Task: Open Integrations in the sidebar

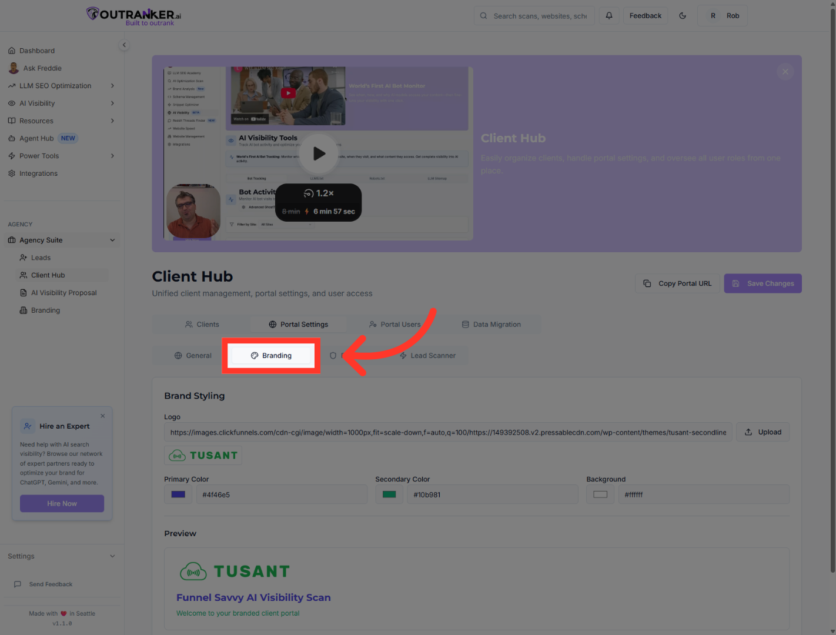Action: [38, 173]
